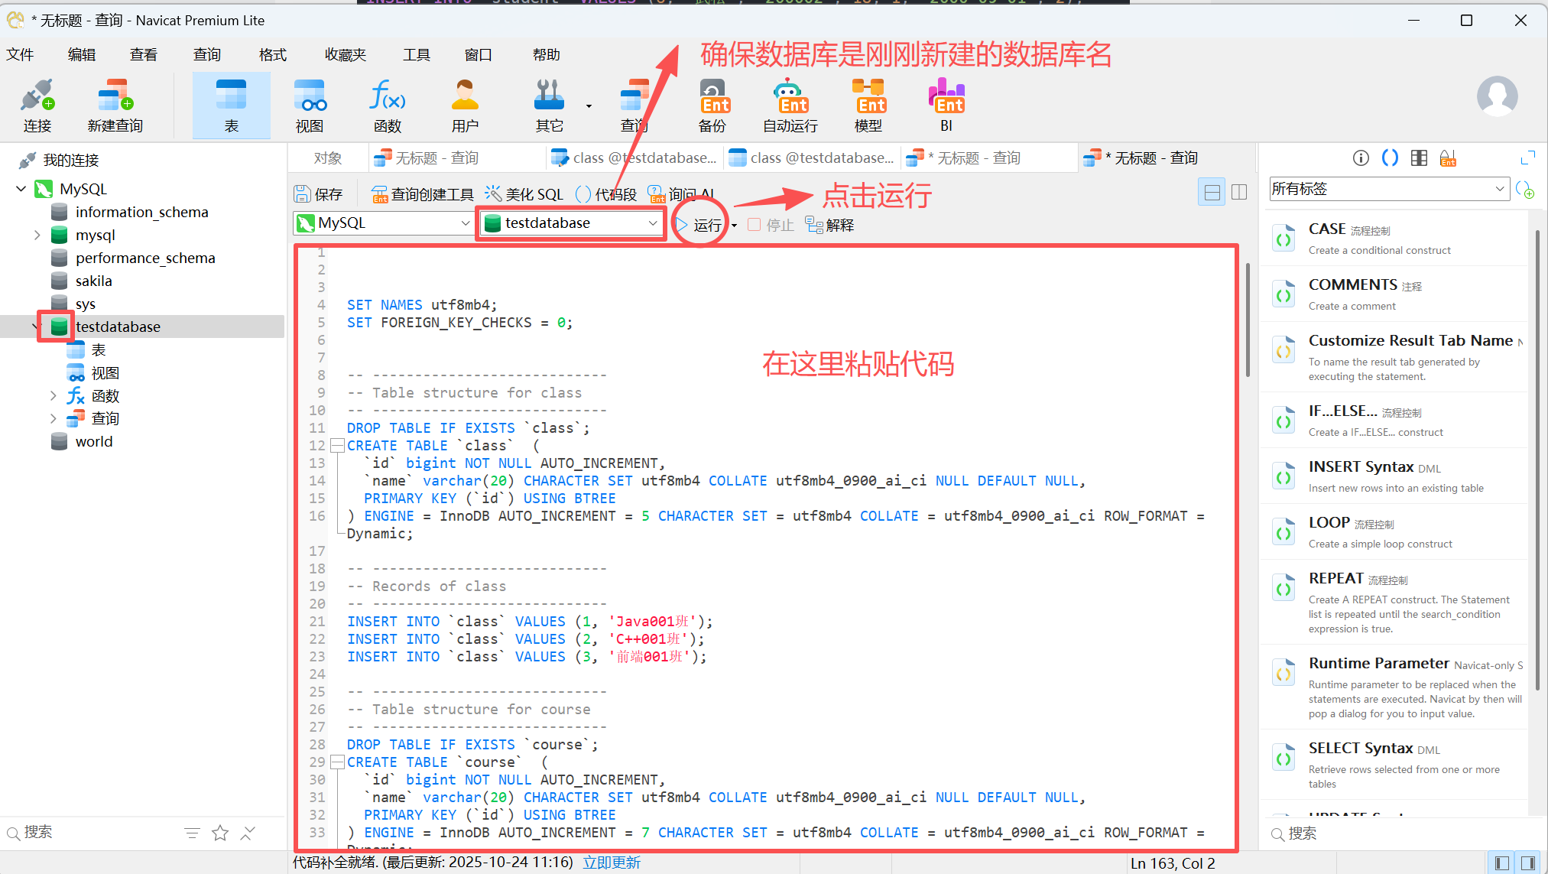1548x874 pixels.
Task: Click the 美化 SQL button
Action: click(525, 194)
